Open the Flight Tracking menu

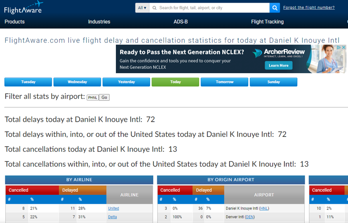pos(267,22)
